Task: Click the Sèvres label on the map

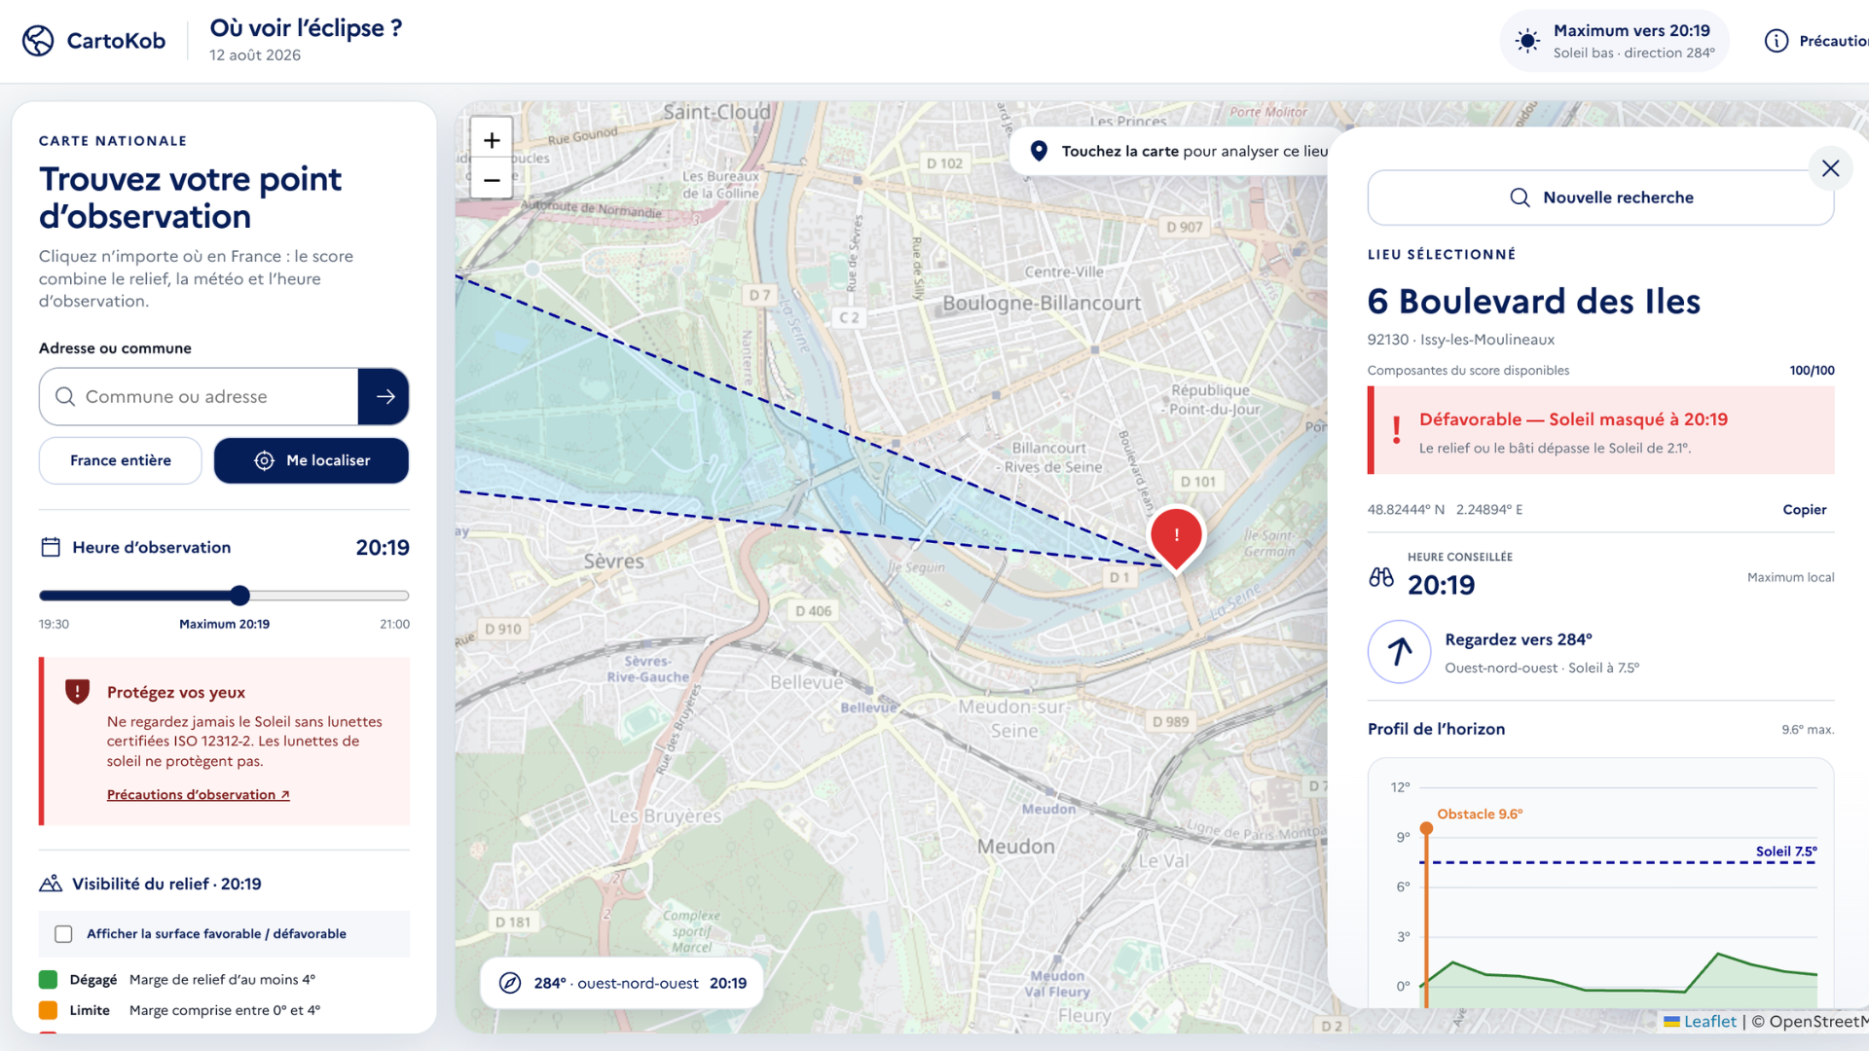Action: pos(613,561)
